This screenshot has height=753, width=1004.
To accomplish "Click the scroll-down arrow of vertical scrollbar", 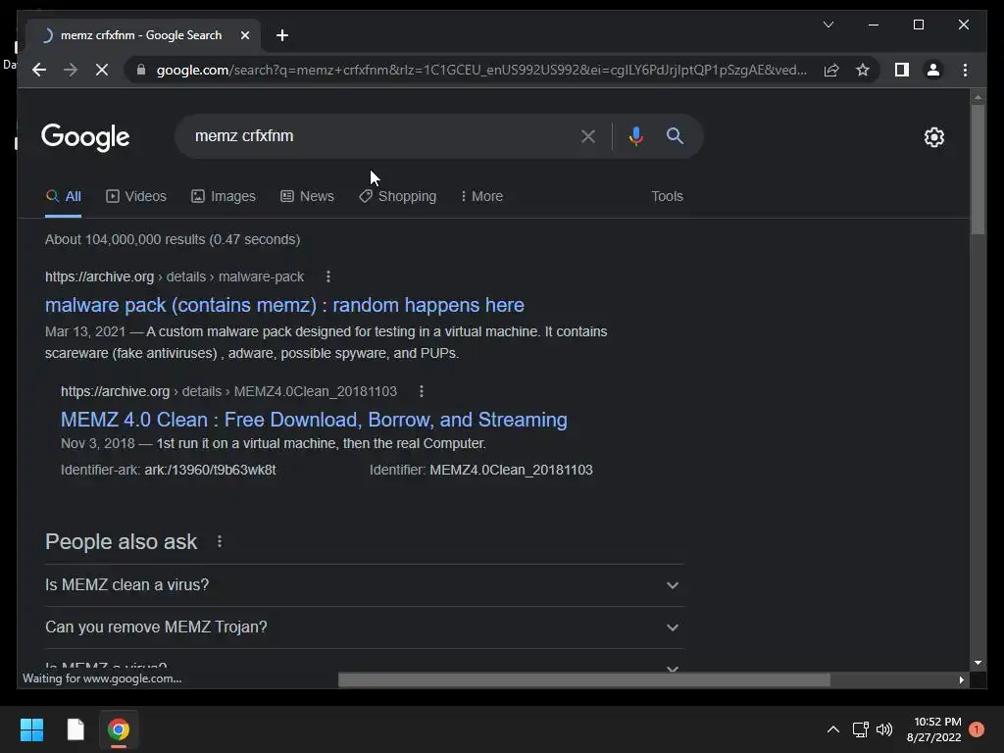I will click(x=978, y=663).
